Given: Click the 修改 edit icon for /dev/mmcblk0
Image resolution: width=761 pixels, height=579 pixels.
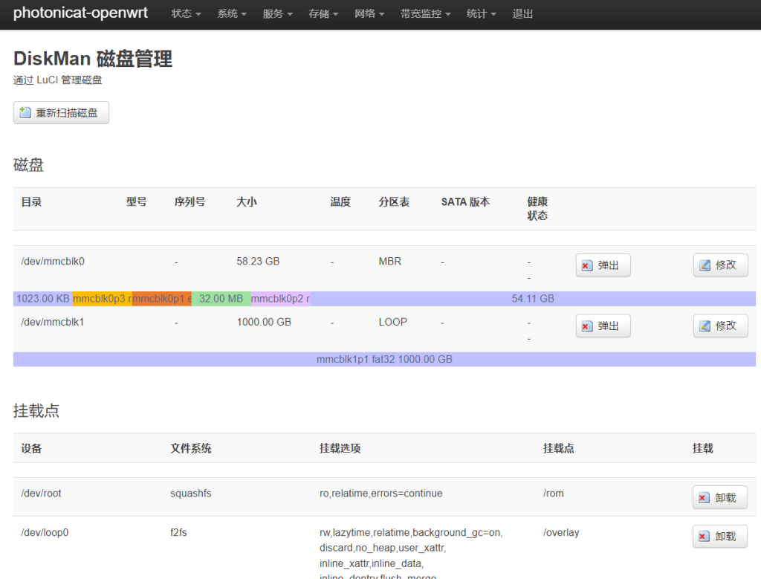Looking at the screenshot, I should pyautogui.click(x=705, y=265).
